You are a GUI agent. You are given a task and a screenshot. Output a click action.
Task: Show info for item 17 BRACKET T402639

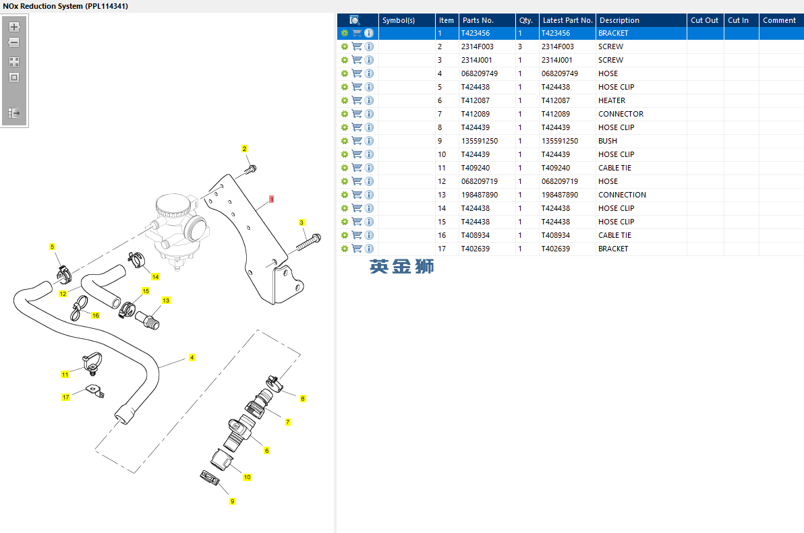pos(369,249)
